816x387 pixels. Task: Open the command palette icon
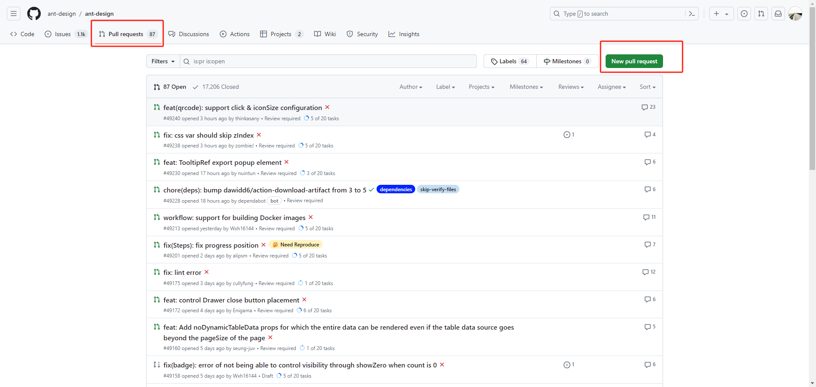tap(692, 14)
